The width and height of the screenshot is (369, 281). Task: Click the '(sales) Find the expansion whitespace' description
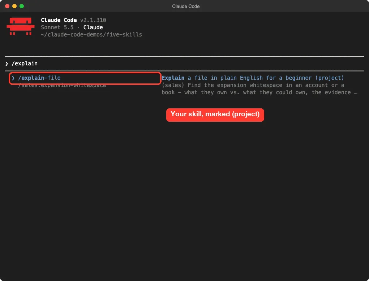coord(259,89)
